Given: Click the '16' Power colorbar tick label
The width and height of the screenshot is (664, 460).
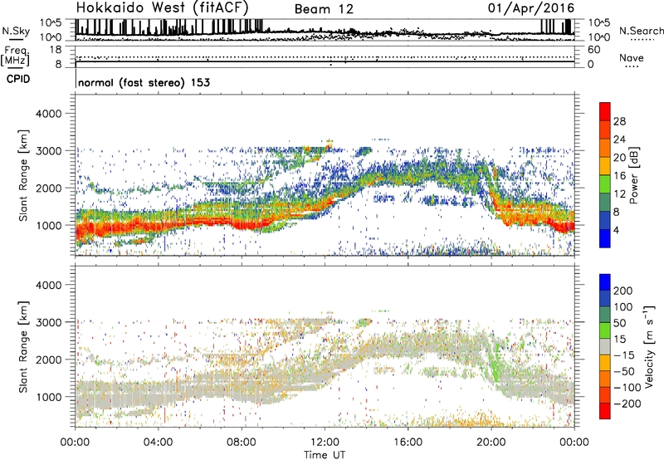Looking at the screenshot, I should (619, 176).
